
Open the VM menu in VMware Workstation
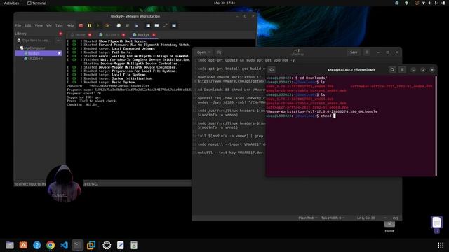[49, 25]
